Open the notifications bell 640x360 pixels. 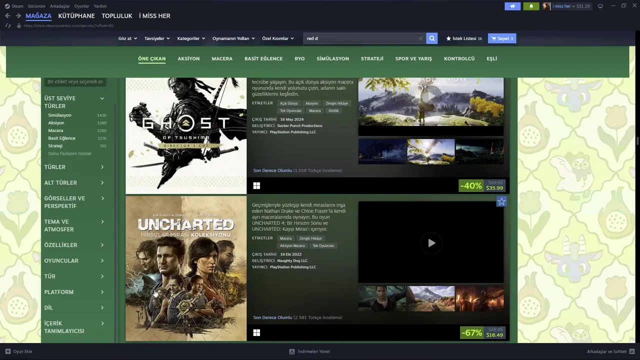pyautogui.click(x=531, y=6)
